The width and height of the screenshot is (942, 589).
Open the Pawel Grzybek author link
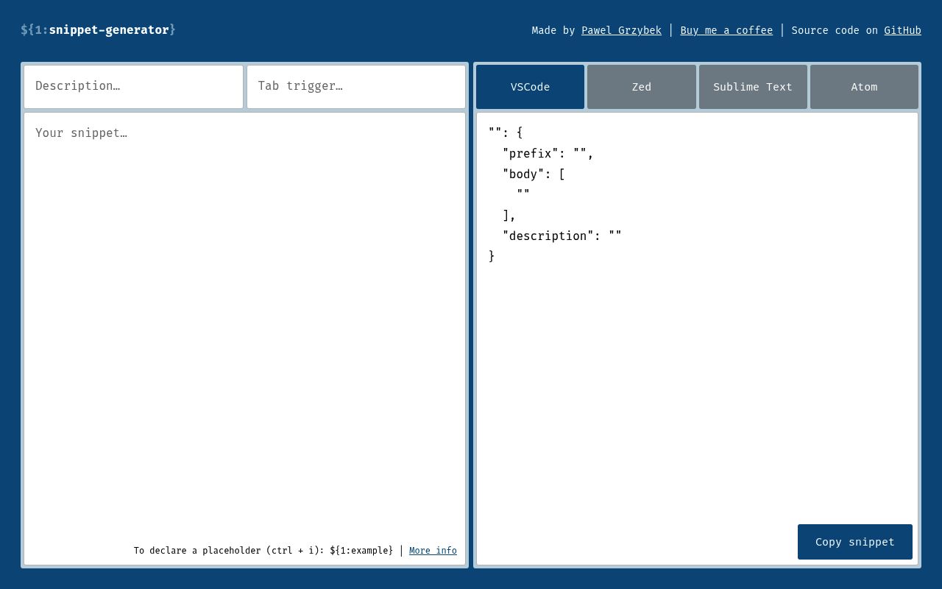pos(621,30)
